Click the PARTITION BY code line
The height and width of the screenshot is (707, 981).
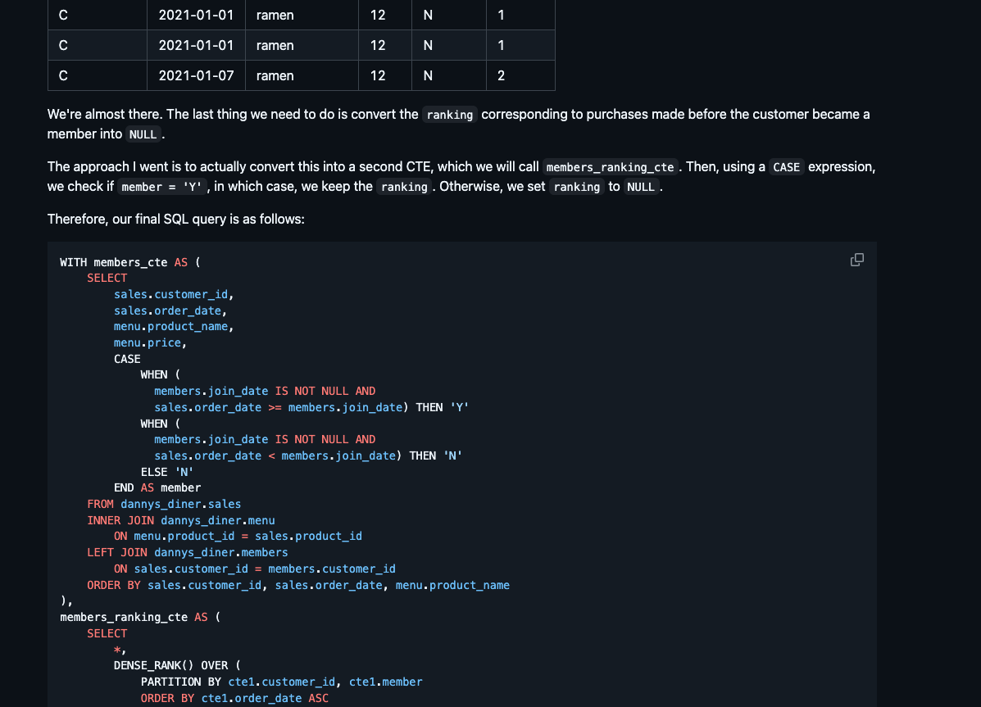pyautogui.click(x=281, y=682)
